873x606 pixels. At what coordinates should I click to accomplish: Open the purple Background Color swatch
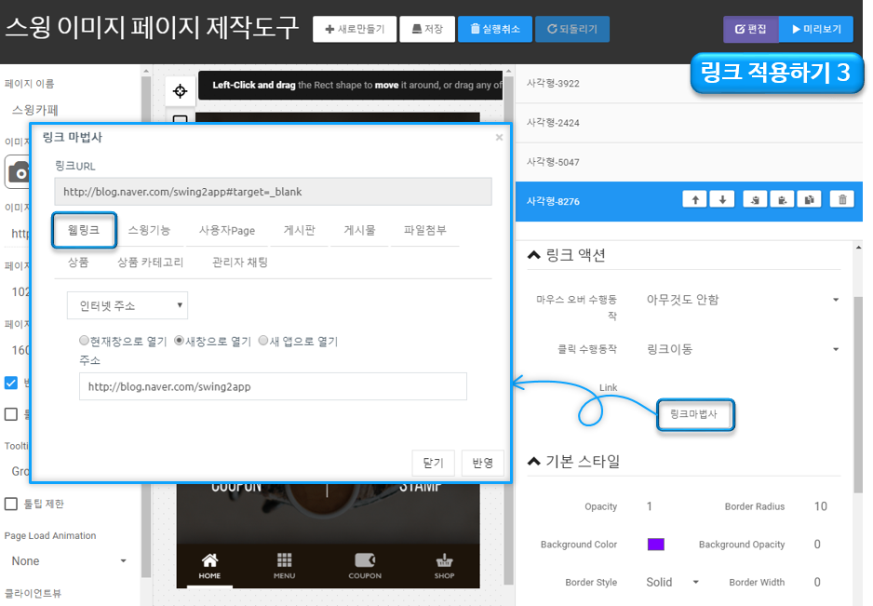[655, 545]
